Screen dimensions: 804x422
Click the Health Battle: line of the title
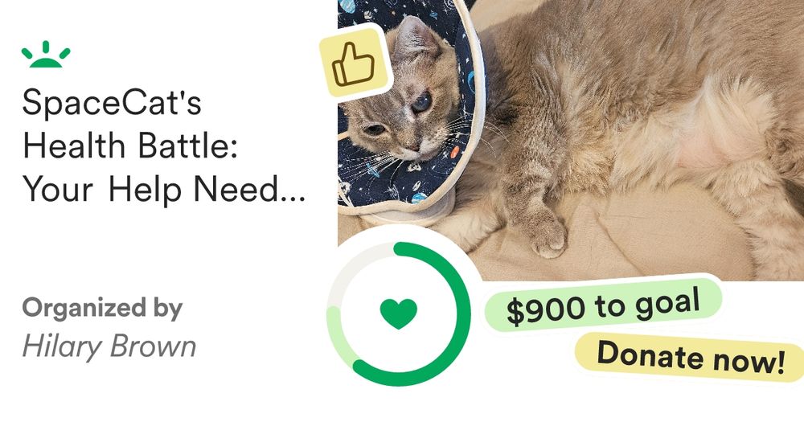click(x=129, y=145)
